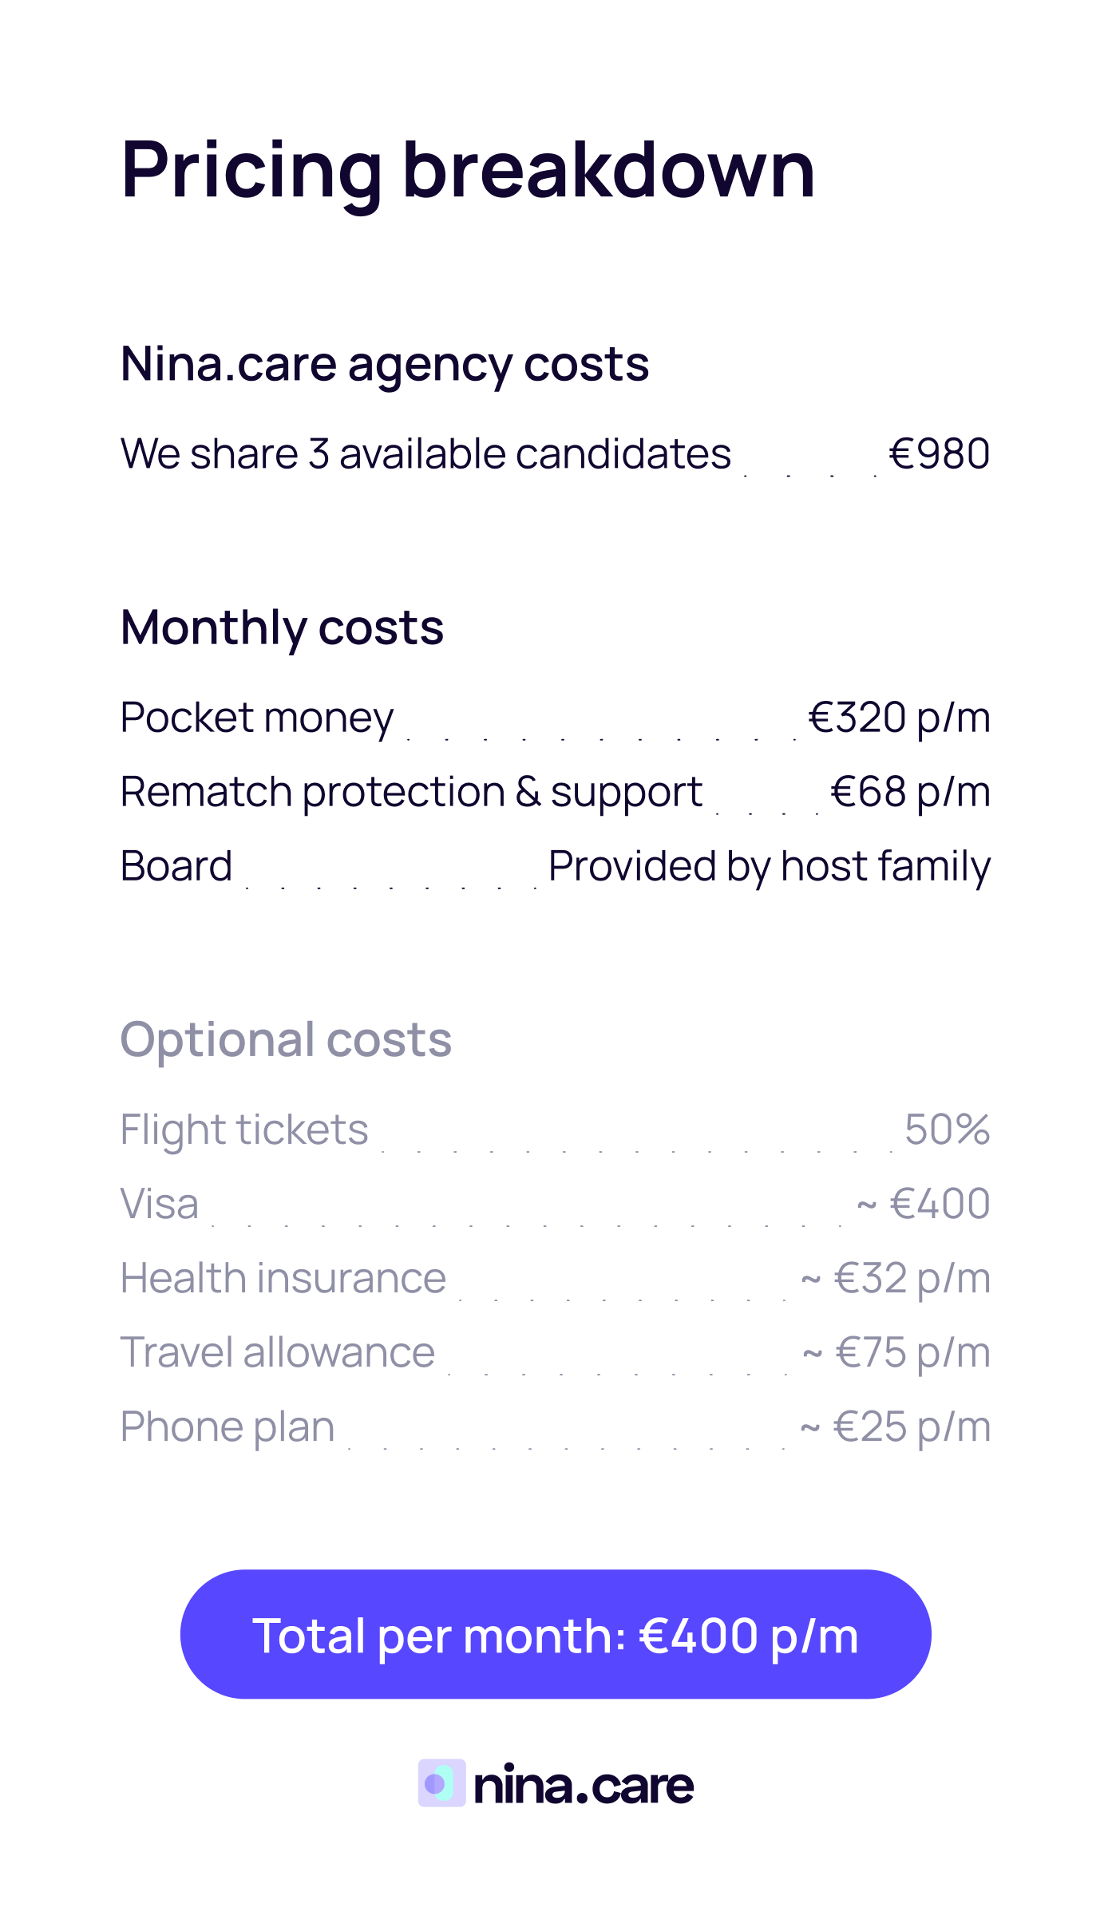Select the Pricing breakdown heading
The image size is (1112, 1927).
click(468, 169)
